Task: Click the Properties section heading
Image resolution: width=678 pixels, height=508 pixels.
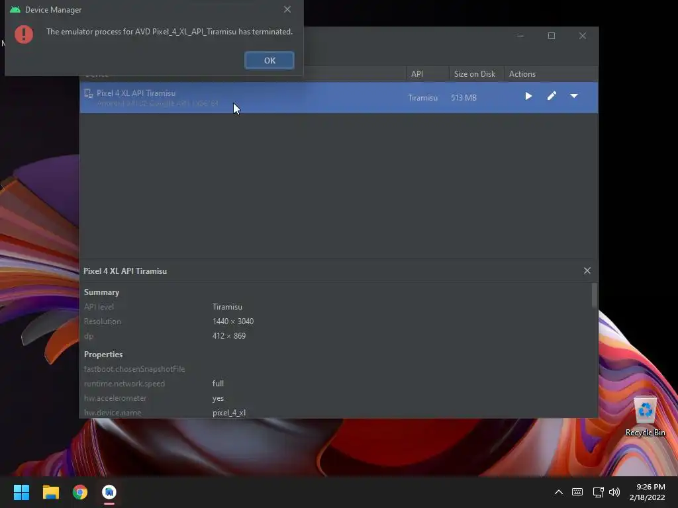Action: 103,355
